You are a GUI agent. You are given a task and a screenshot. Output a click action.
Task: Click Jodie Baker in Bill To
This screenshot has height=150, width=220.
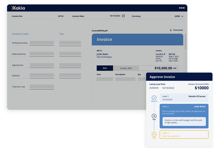103,54
